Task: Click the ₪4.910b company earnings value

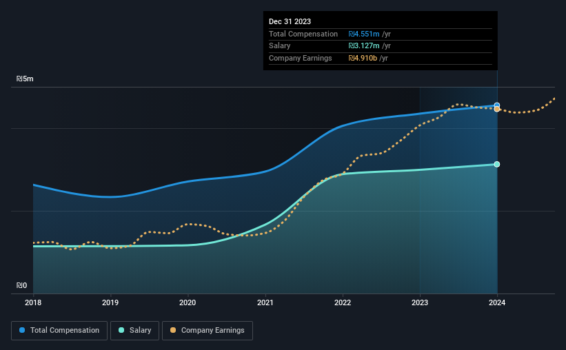Action: (363, 58)
